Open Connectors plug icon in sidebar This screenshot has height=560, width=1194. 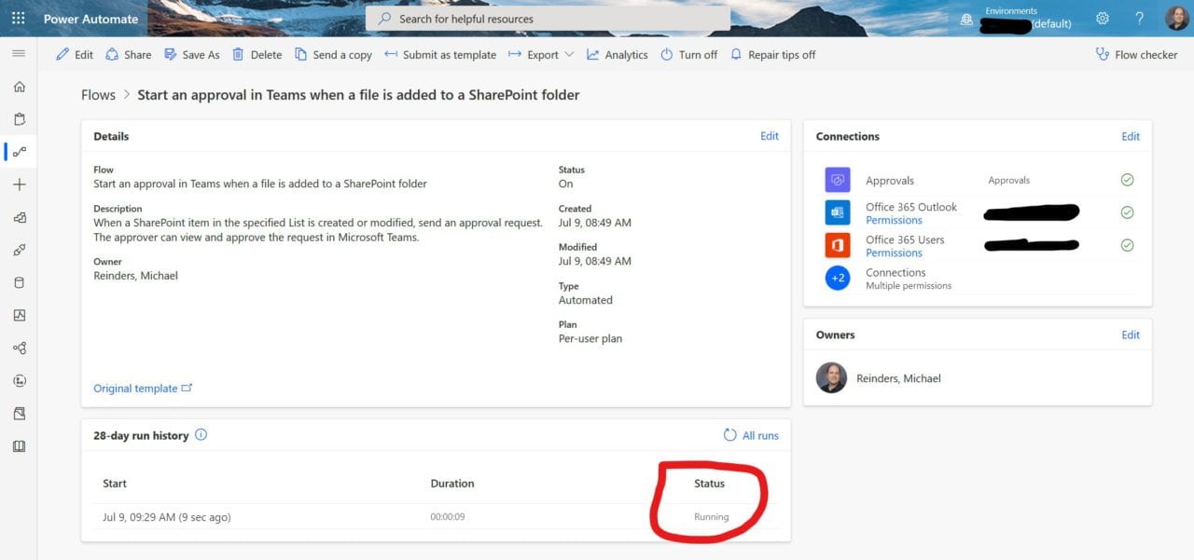[19, 250]
